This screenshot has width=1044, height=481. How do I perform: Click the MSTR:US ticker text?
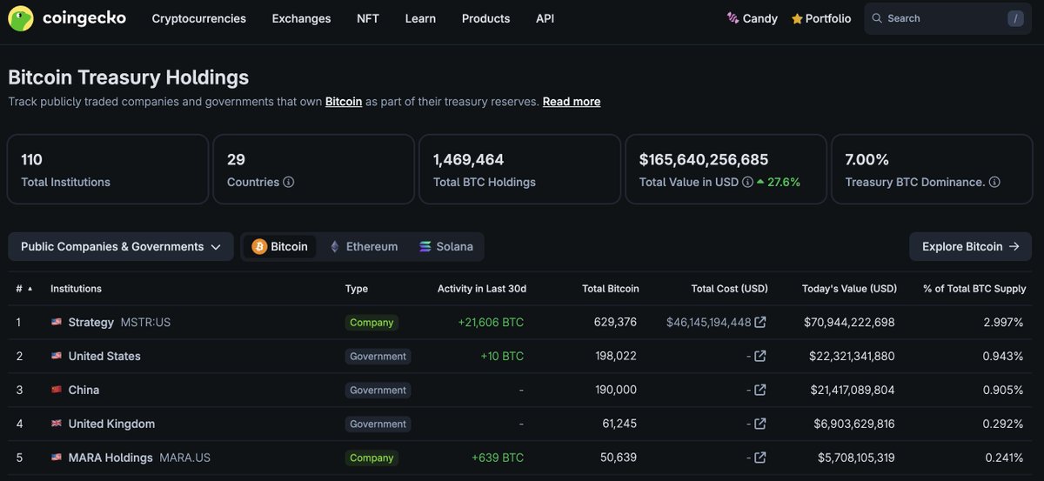point(145,323)
